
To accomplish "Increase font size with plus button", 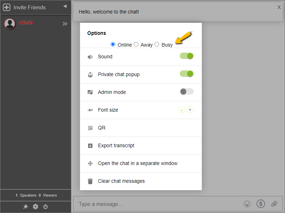I will pyautogui.click(x=190, y=110).
